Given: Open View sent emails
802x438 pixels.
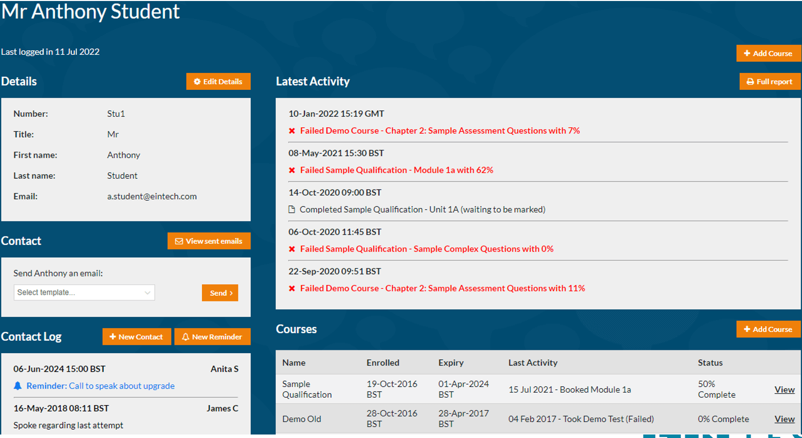Looking at the screenshot, I should click(x=208, y=241).
